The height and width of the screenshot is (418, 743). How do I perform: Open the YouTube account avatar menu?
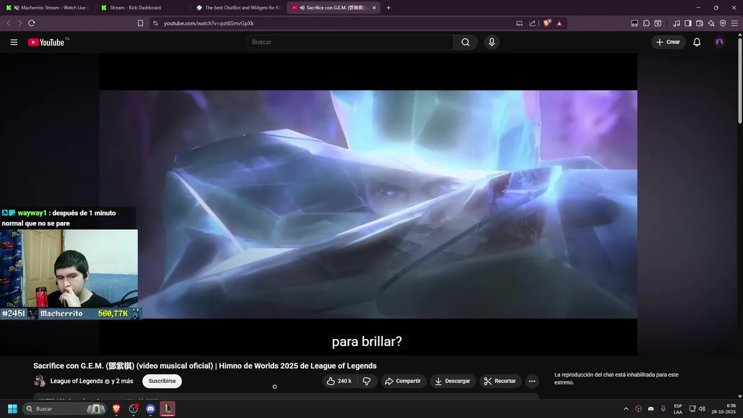720,42
